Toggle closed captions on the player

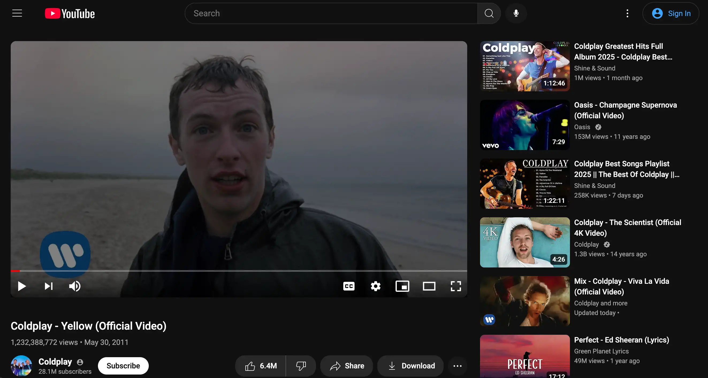(x=349, y=286)
